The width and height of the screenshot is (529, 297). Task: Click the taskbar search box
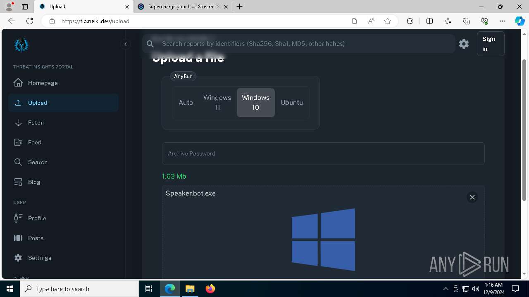pos(79,289)
